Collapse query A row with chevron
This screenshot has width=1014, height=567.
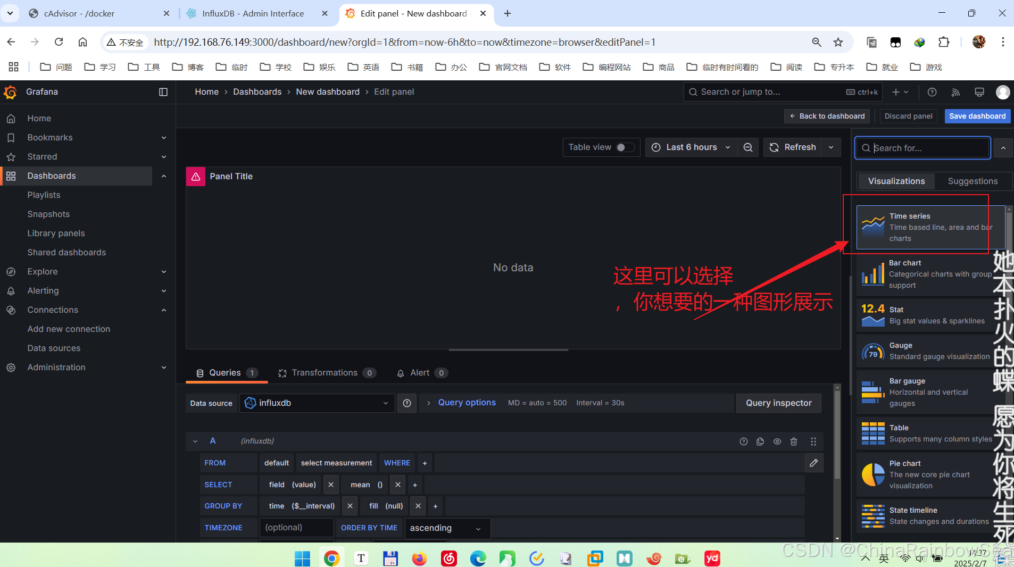tap(195, 441)
